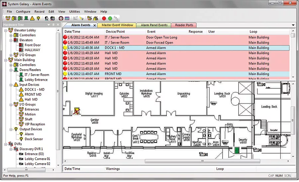Click the calendar grid toolbar icon
Viewport: 299px width, 182px height.
point(67,18)
